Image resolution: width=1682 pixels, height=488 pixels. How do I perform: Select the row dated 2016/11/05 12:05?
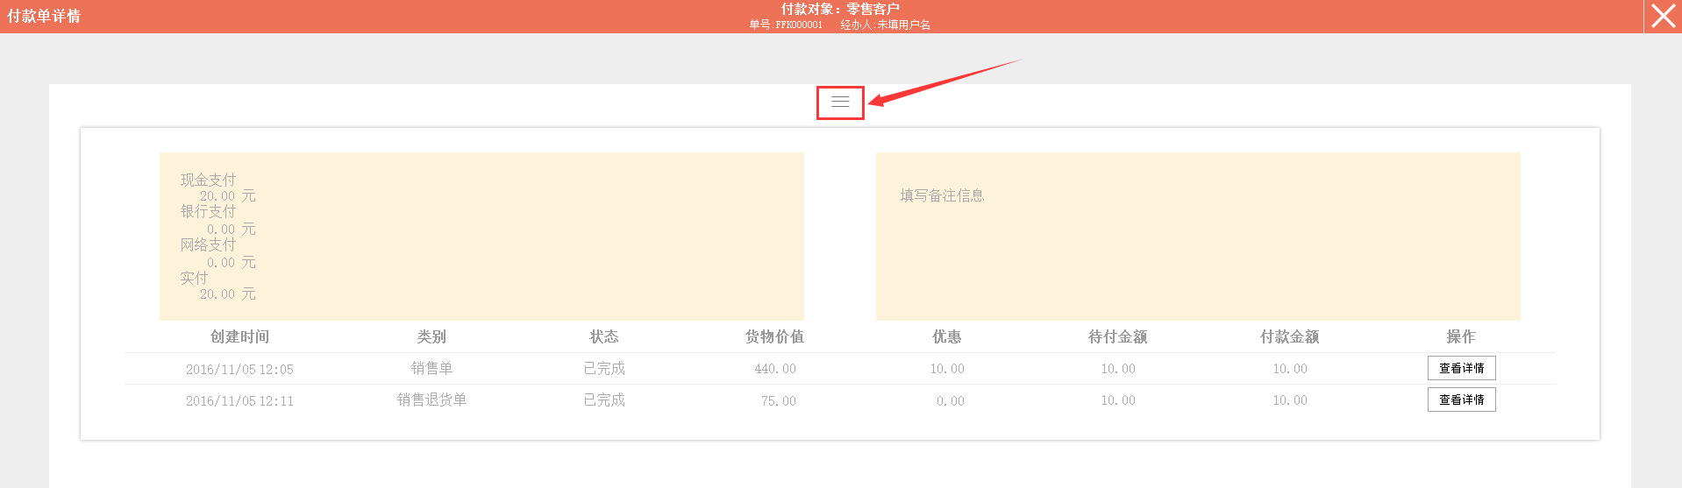[x=239, y=369]
